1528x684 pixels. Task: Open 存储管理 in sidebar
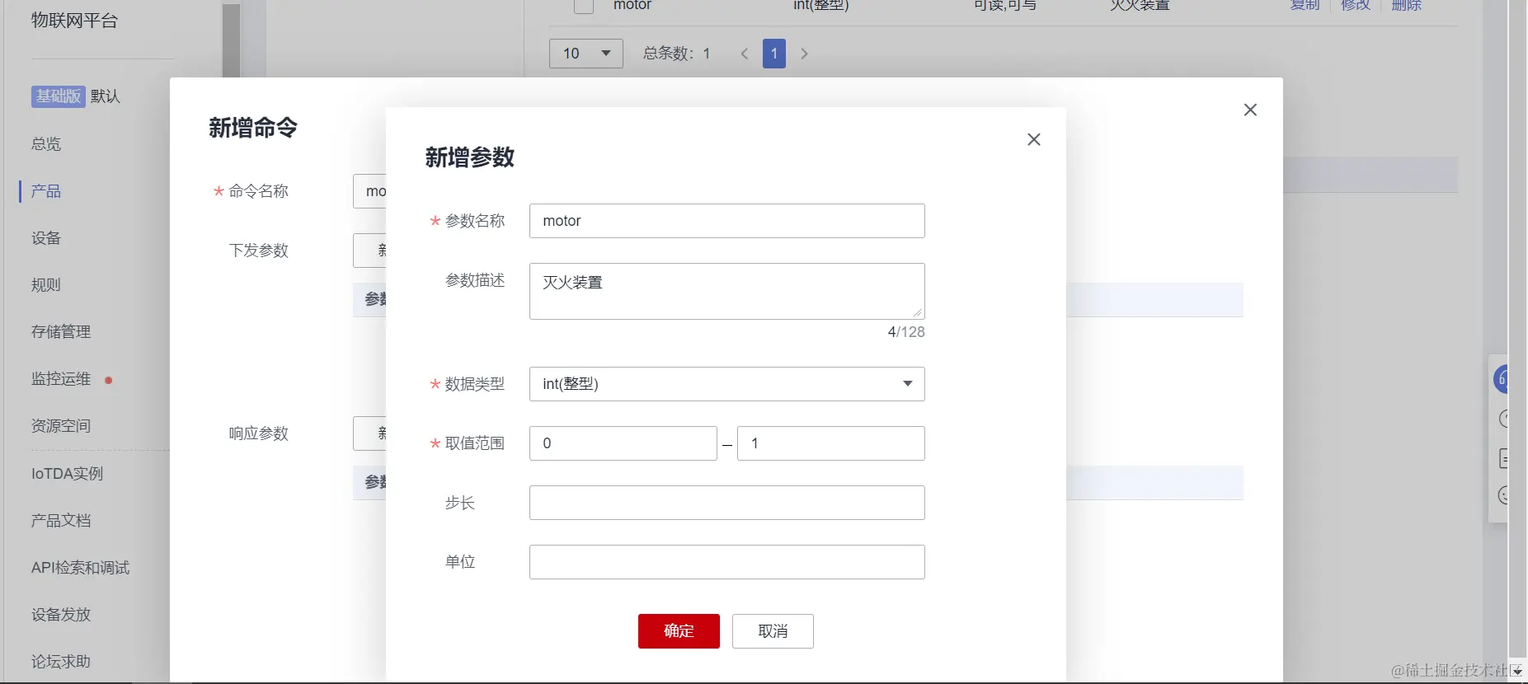point(61,332)
